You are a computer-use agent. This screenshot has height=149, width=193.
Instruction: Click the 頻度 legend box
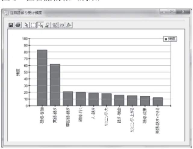tap(170, 39)
